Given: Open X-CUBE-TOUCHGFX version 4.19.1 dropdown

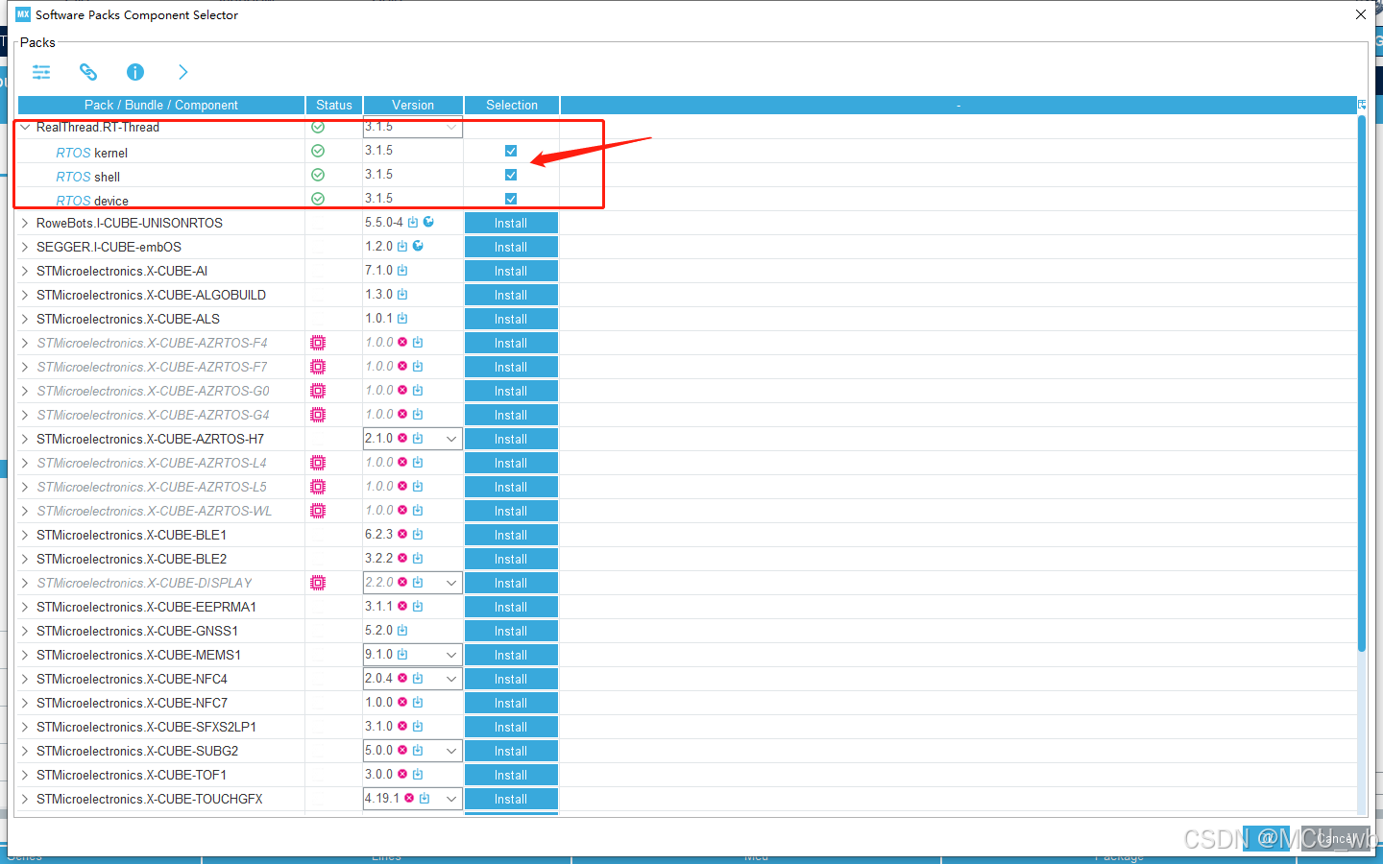Looking at the screenshot, I should pyautogui.click(x=451, y=799).
